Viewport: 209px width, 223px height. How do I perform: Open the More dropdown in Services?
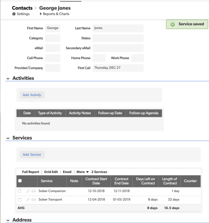(x=82, y=172)
